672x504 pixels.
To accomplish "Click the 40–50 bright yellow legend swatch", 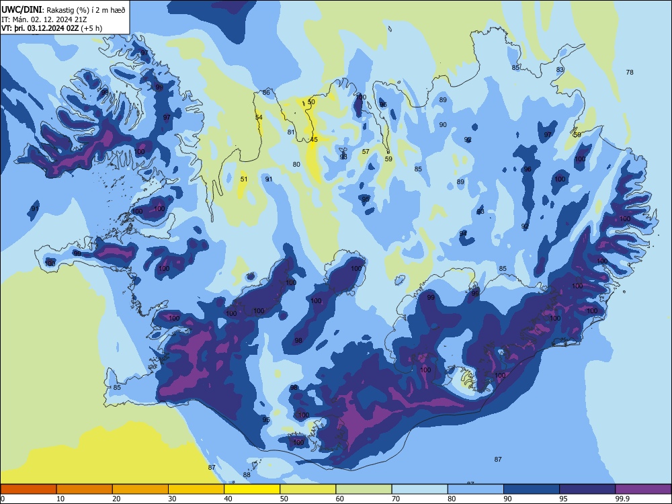I will tap(252, 489).
